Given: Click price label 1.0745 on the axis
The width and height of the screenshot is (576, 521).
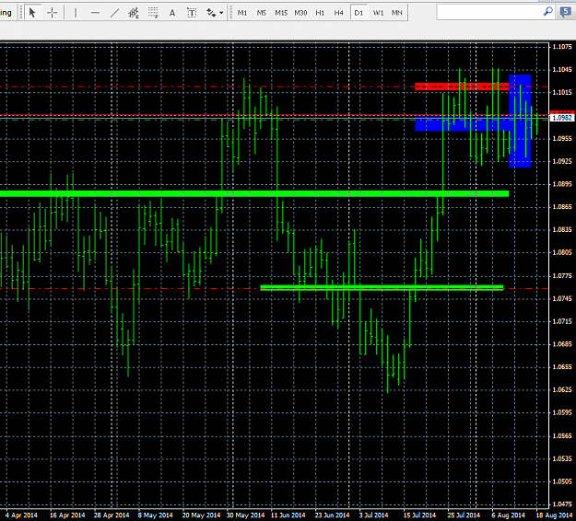Looking at the screenshot, I should 562,298.
